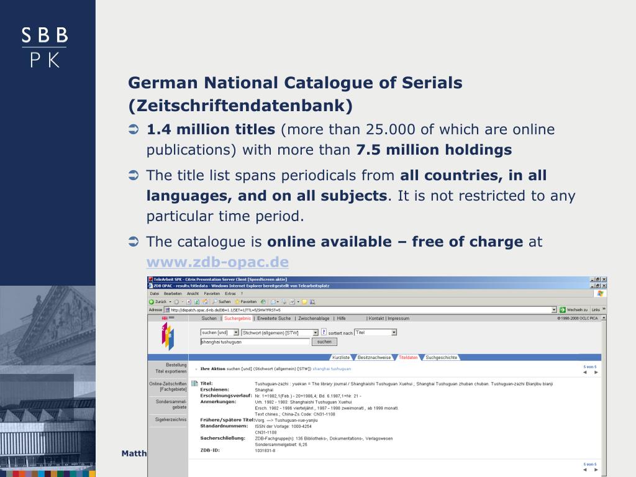This screenshot has width=636, height=477.
Task: Click the browser address bar URL field
Action: [360, 310]
